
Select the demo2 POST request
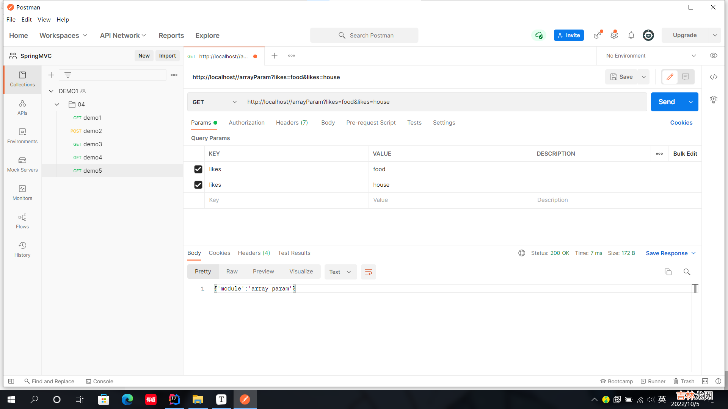click(92, 131)
